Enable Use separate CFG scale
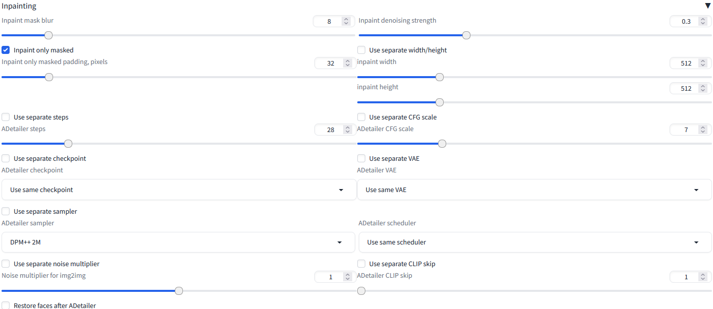Image resolution: width=713 pixels, height=309 pixels. (x=361, y=117)
